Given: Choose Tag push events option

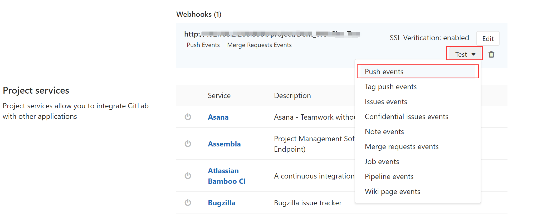Looking at the screenshot, I should [390, 87].
